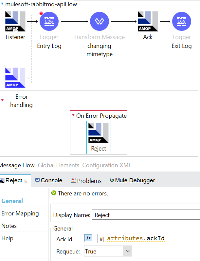Click the AMQP Ack component icon

pyautogui.click(x=148, y=21)
